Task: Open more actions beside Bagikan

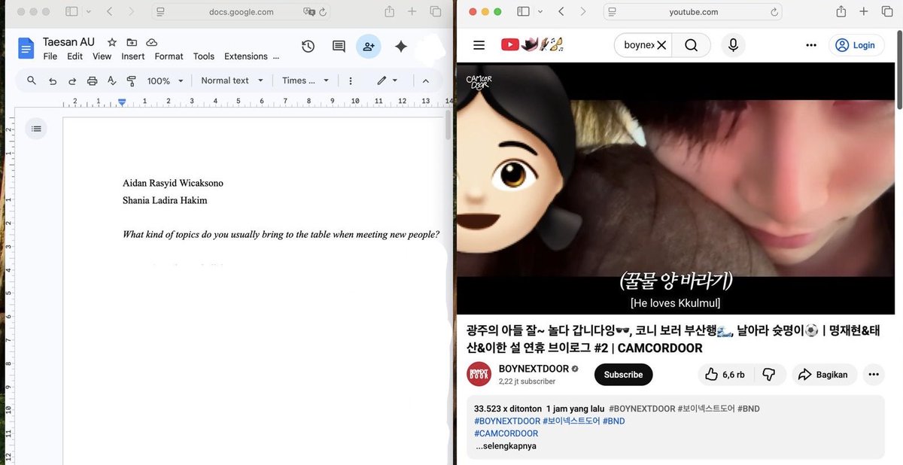Action: click(873, 374)
